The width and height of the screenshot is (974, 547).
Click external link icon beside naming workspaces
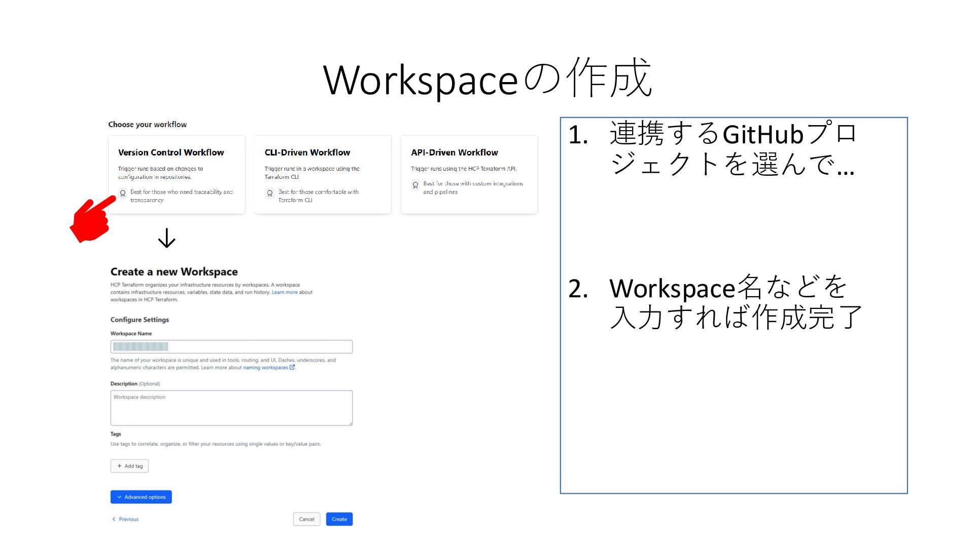click(292, 367)
